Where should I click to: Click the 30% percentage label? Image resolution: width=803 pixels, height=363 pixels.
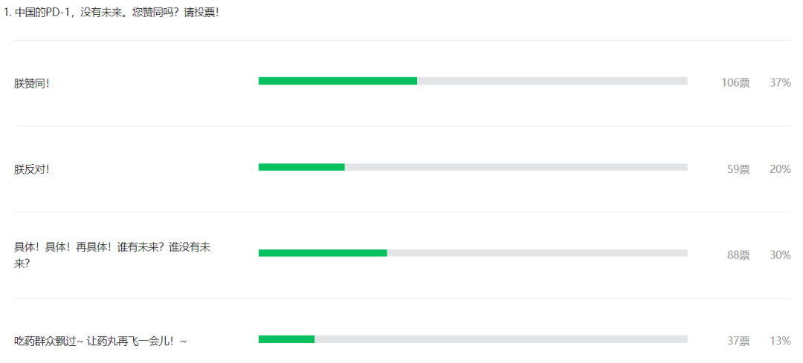(780, 255)
